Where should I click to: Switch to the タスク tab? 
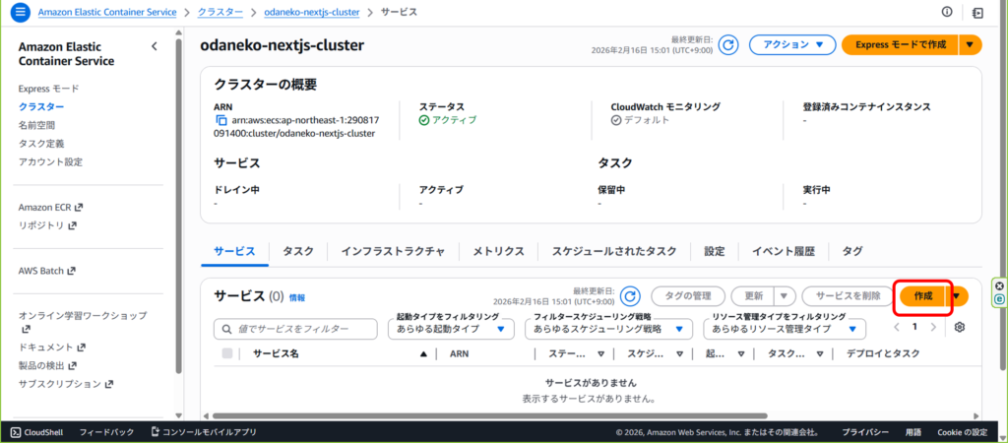(x=297, y=251)
